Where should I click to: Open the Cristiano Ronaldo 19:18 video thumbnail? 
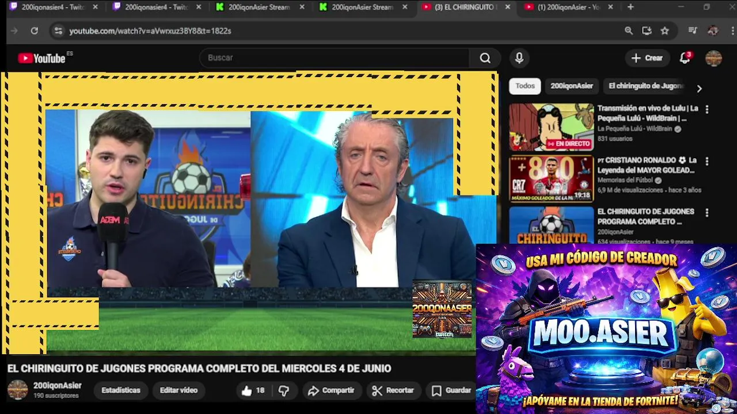551,179
